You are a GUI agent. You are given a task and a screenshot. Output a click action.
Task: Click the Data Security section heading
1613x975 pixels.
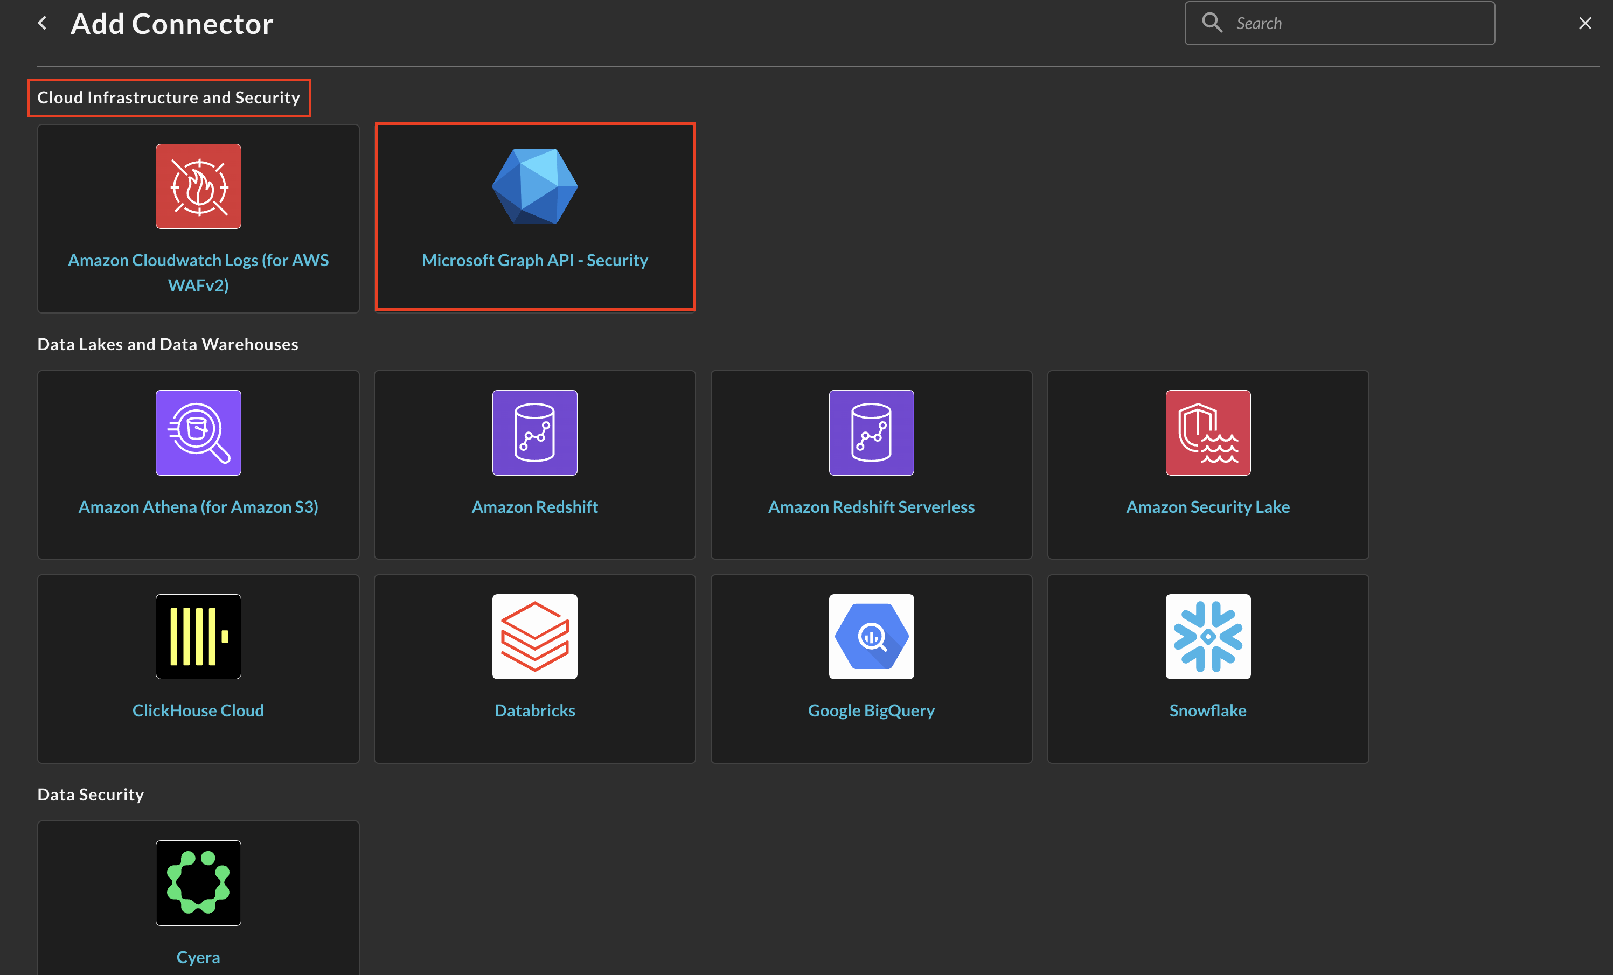pos(91,795)
